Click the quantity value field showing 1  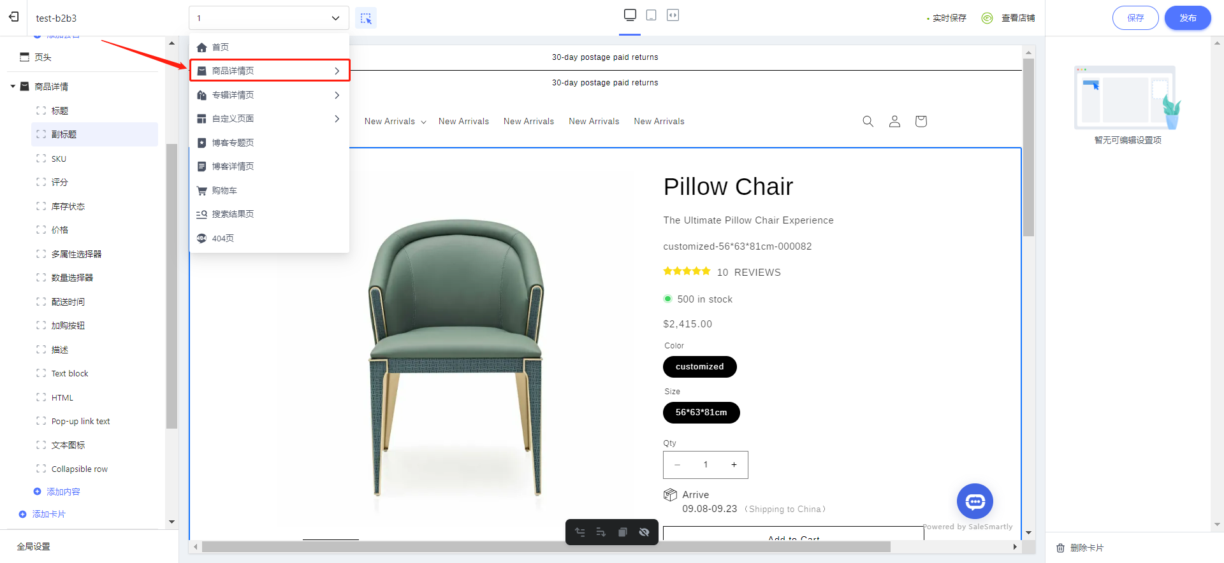pyautogui.click(x=706, y=465)
